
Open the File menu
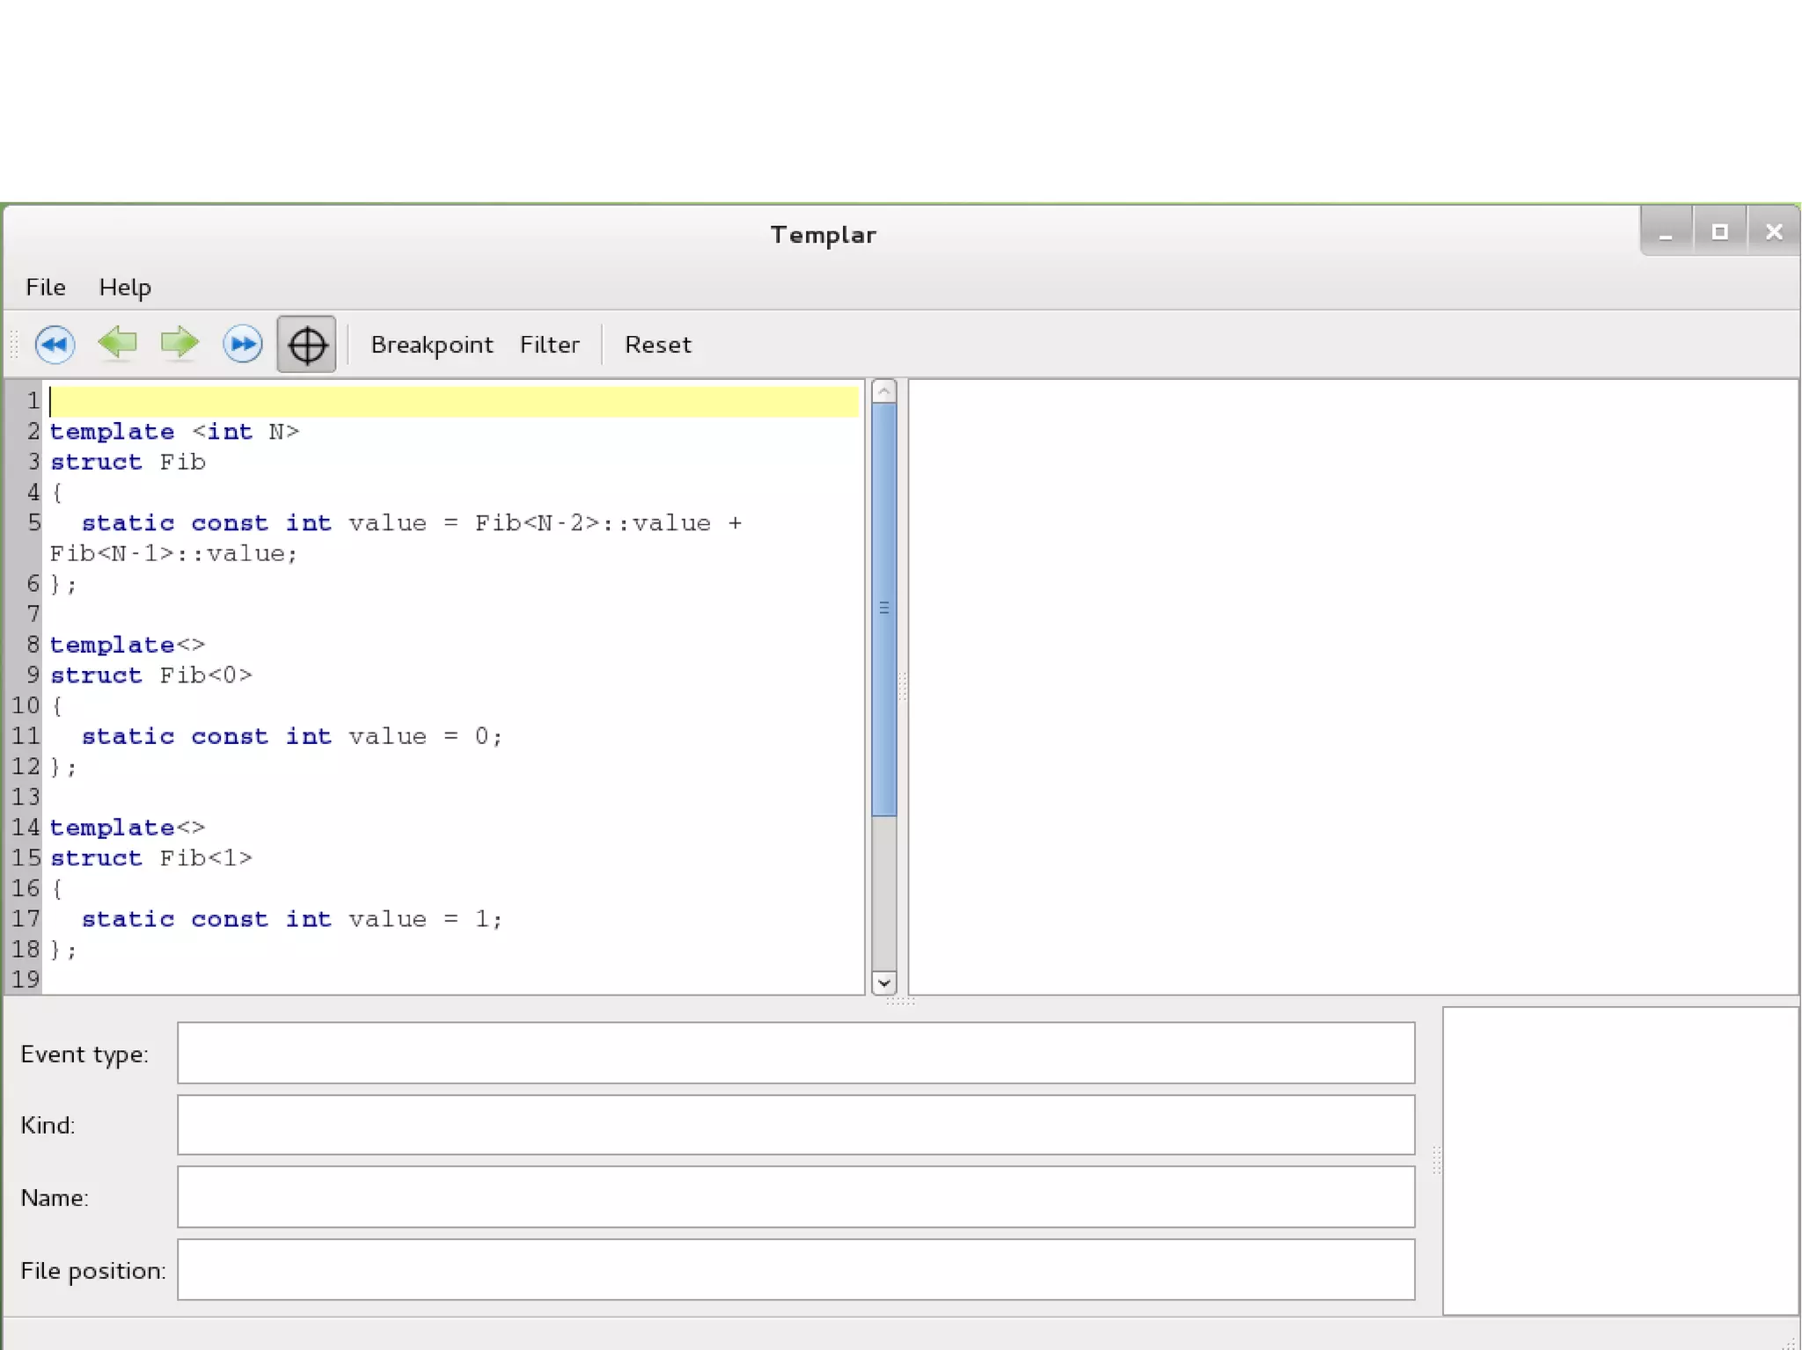click(x=45, y=288)
